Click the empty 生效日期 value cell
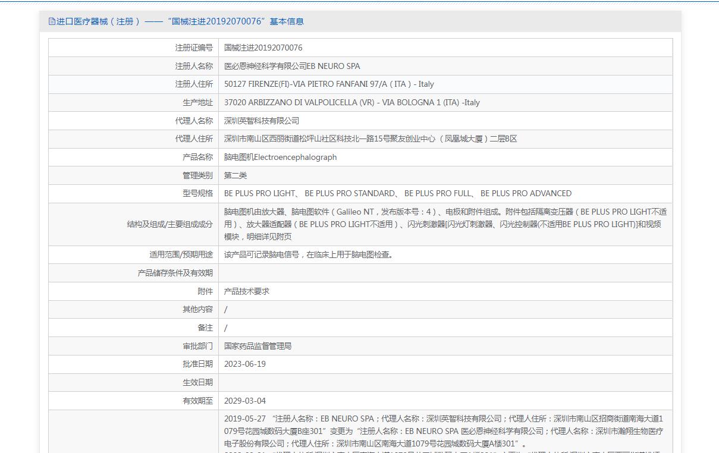 tap(445, 382)
